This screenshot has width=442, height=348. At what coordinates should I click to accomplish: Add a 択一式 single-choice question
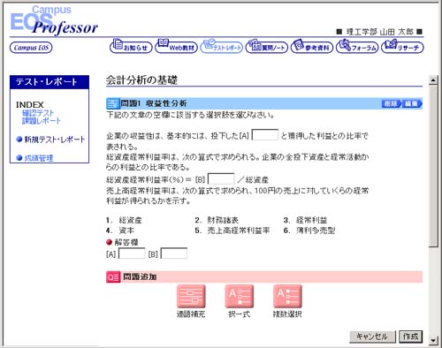coord(240,301)
